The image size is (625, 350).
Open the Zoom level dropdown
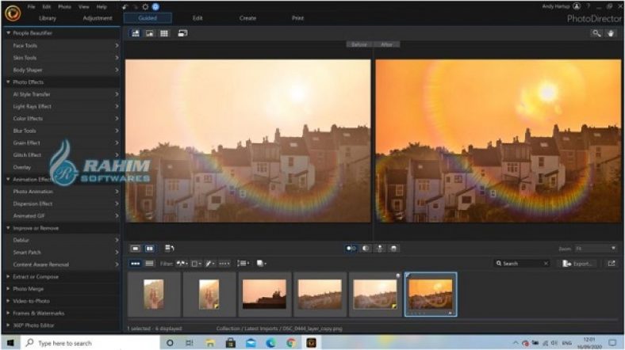[596, 248]
